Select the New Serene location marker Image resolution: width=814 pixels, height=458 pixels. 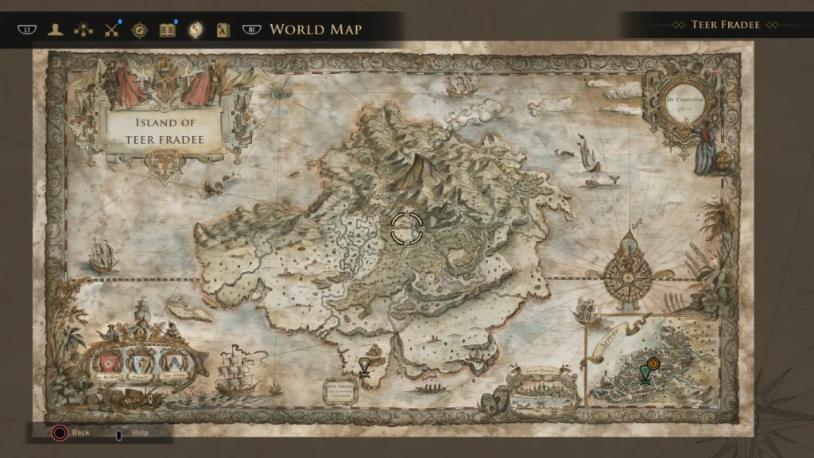coord(364,367)
